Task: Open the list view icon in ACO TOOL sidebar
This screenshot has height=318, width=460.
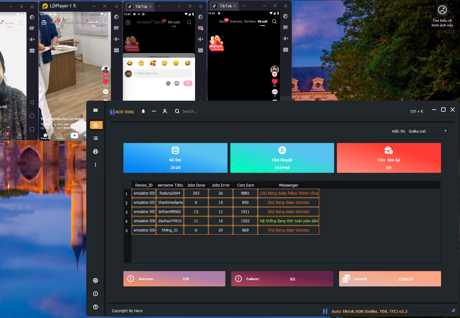Action: coord(96,138)
